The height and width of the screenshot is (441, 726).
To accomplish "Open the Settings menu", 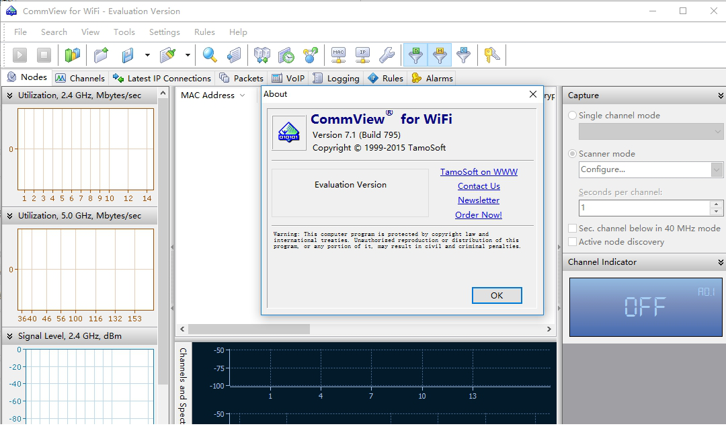I will pyautogui.click(x=165, y=32).
